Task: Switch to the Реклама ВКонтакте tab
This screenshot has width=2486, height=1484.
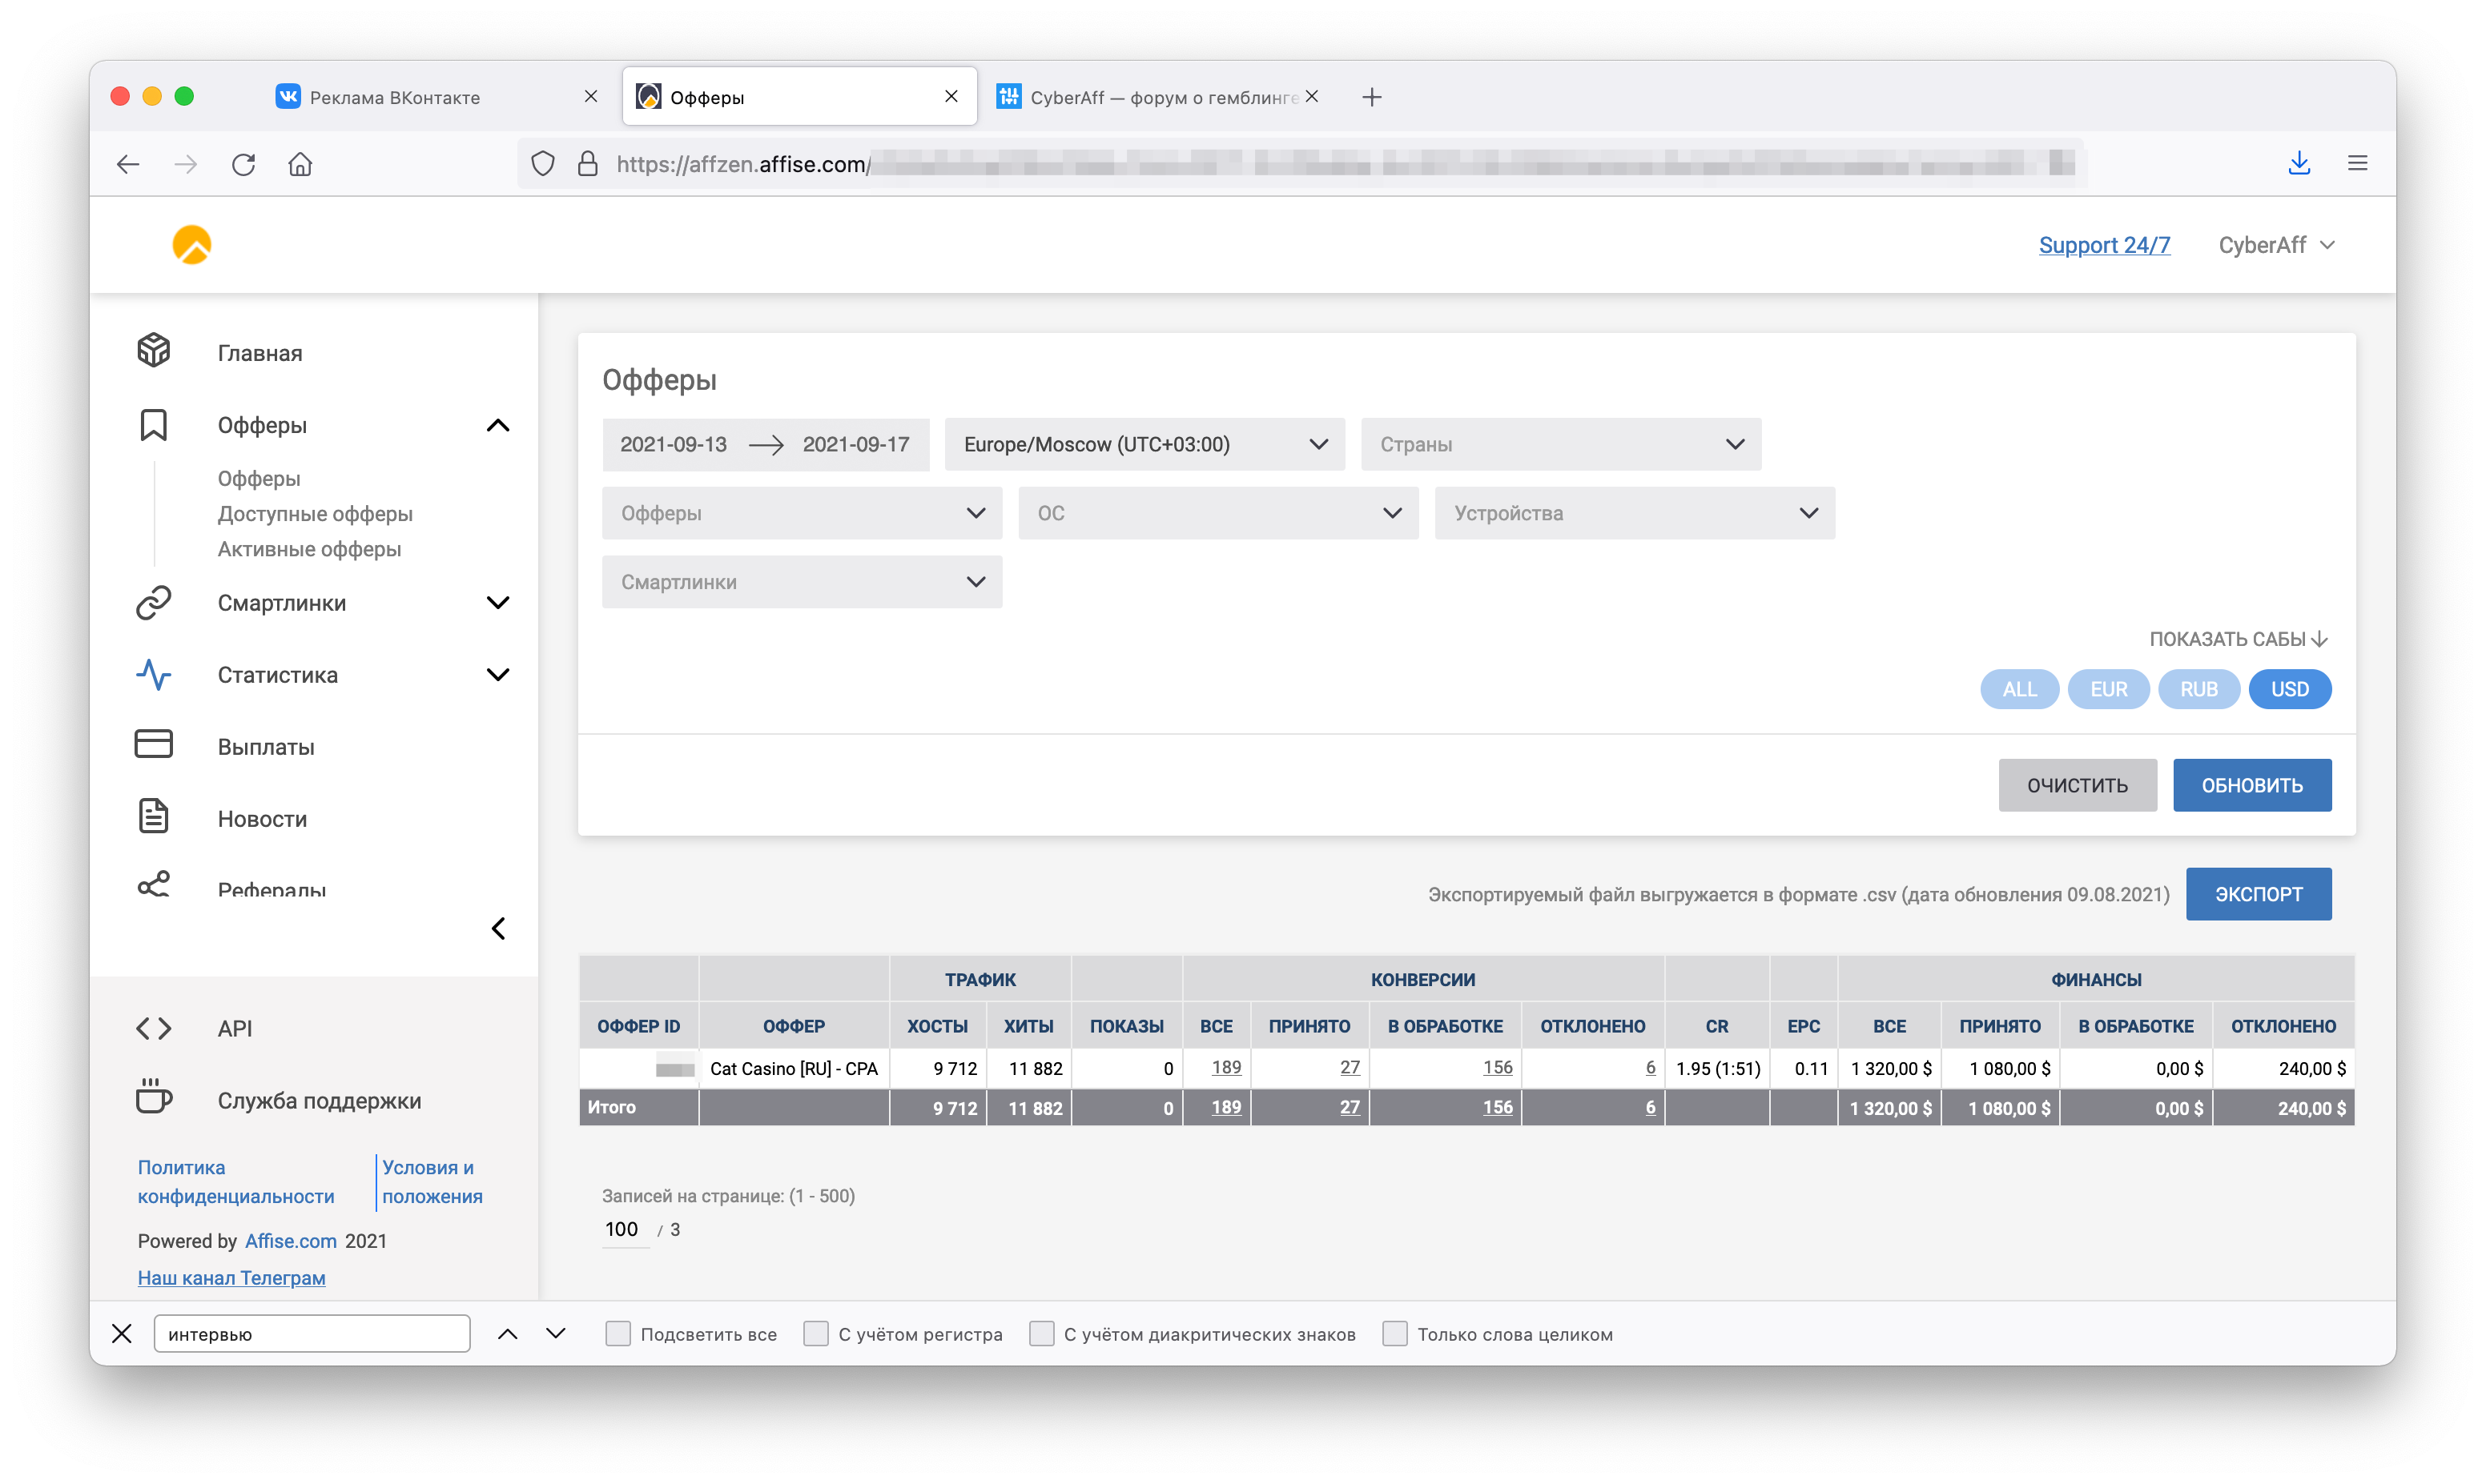Action: [394, 97]
